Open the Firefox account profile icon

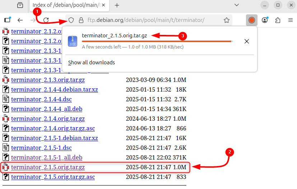coord(265,20)
